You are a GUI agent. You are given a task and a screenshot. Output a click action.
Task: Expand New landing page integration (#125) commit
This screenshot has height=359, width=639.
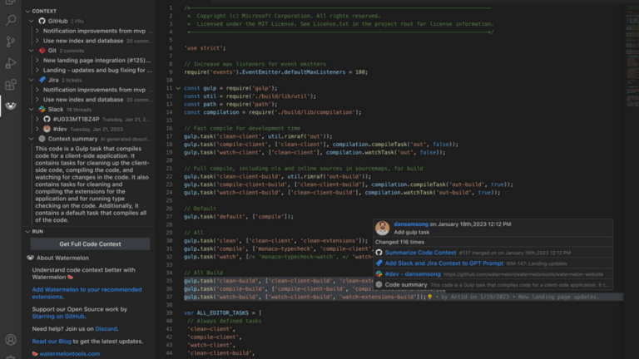pyautogui.click(x=37, y=60)
